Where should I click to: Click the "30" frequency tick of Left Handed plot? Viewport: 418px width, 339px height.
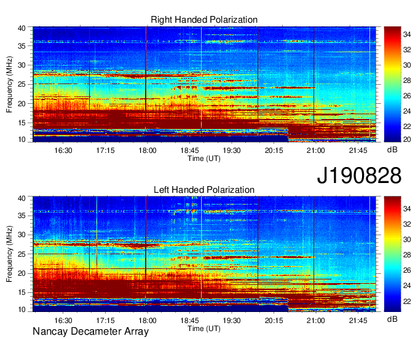pos(22,235)
